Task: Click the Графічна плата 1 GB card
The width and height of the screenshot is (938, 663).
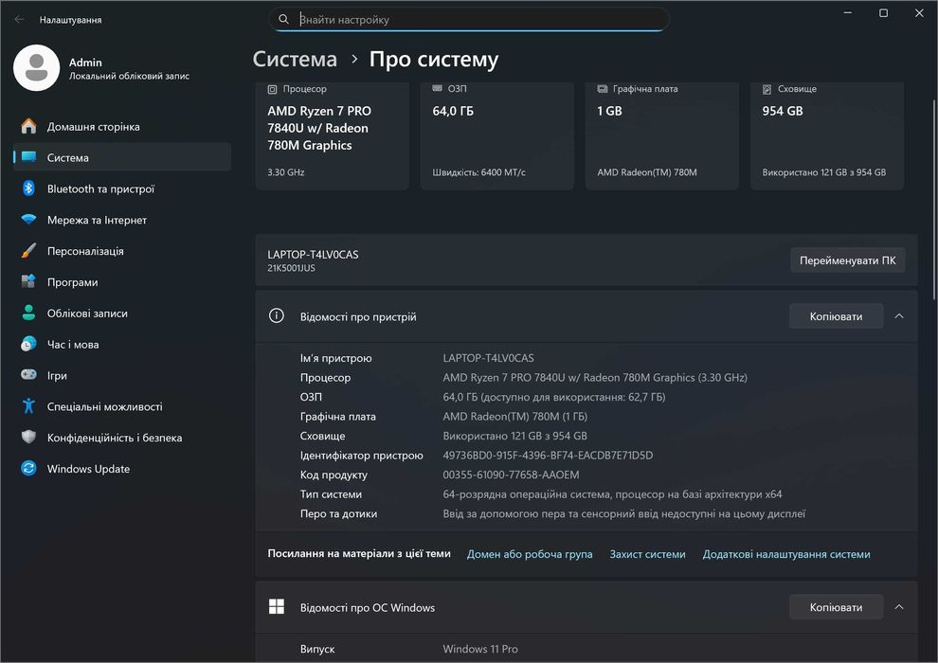Action: (661, 136)
